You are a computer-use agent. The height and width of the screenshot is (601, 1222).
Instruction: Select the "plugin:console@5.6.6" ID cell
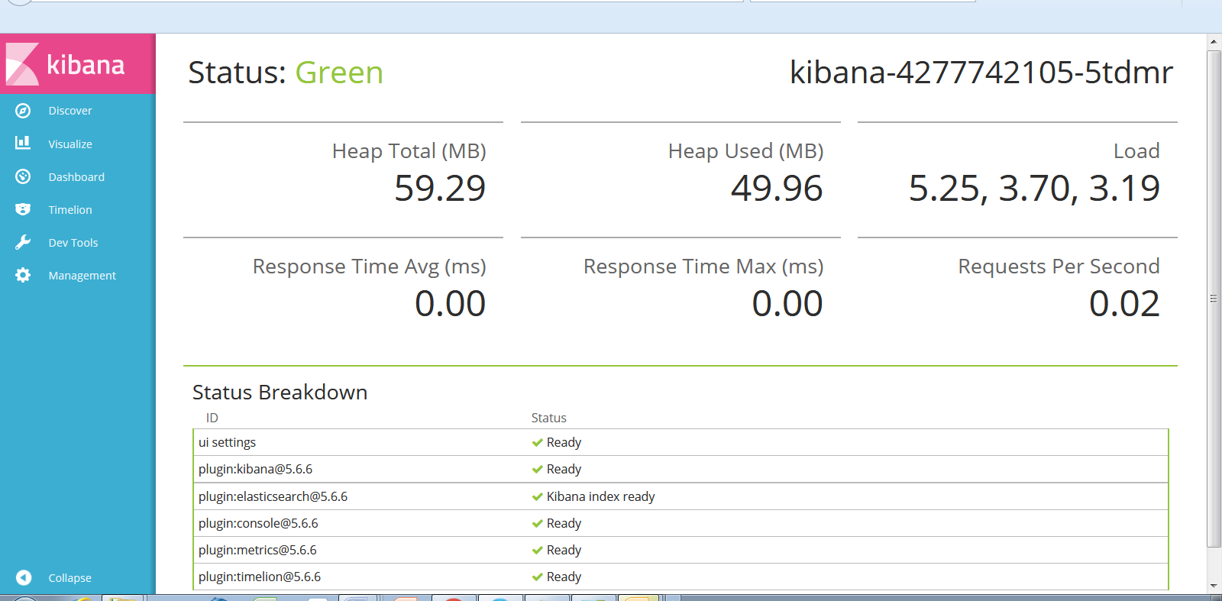(258, 524)
